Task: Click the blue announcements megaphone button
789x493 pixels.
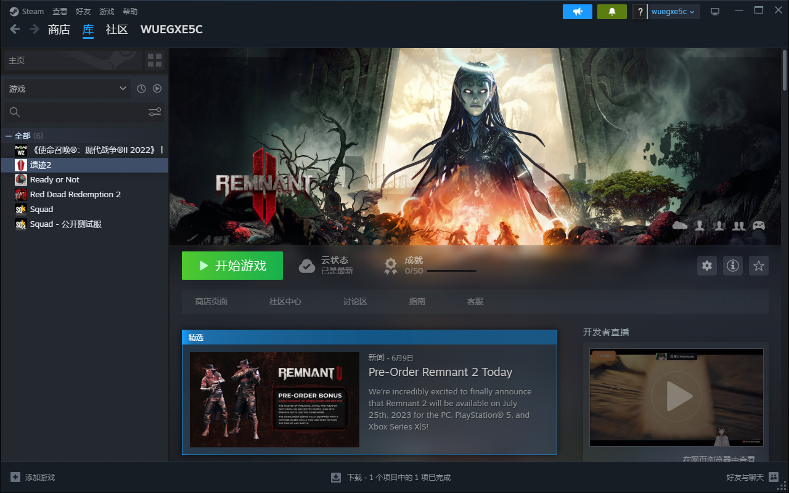Action: [x=578, y=11]
